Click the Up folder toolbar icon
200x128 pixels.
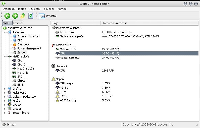pos(23,16)
